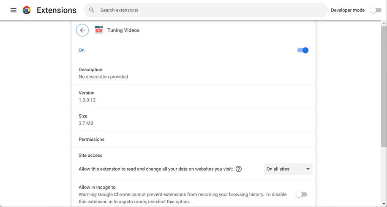Viewport: 387px width, 207px height.
Task: Click the Tuning Videos extension name
Action: coord(123,30)
